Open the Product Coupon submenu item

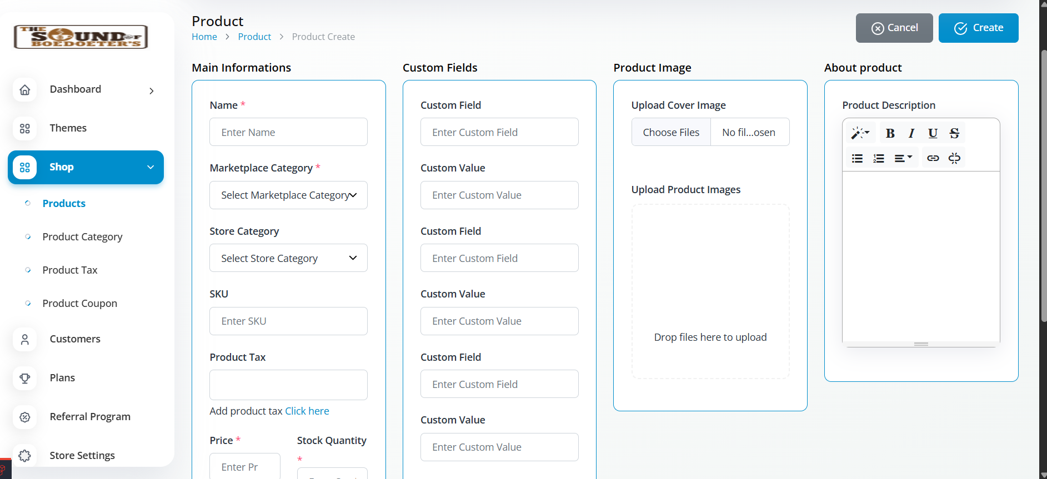80,304
